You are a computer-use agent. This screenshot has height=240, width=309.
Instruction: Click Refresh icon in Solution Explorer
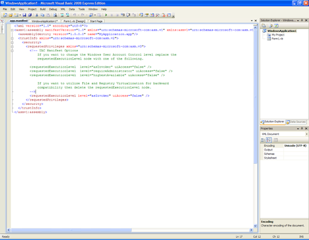(x=276, y=25)
